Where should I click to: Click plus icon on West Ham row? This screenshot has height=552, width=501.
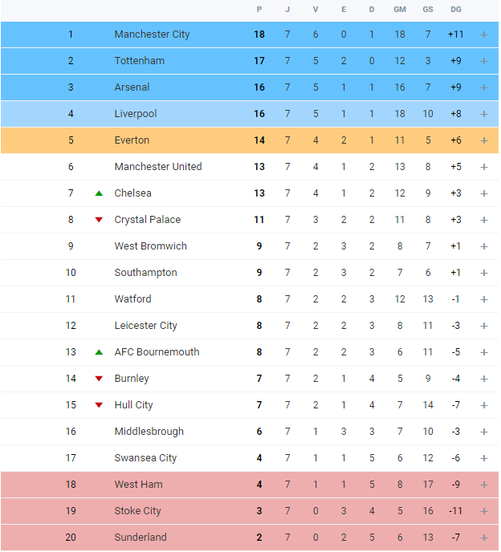[483, 485]
